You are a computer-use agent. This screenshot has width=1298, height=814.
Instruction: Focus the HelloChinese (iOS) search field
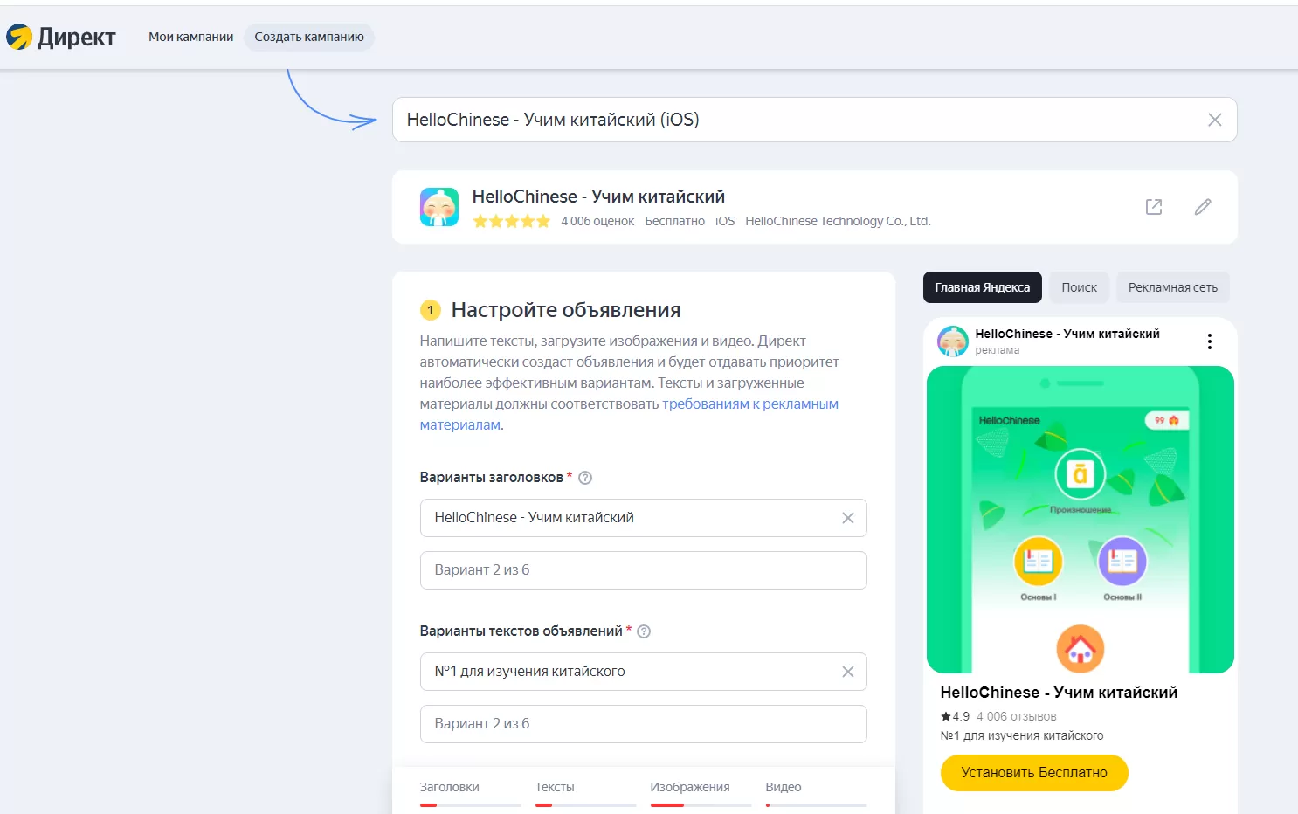point(814,120)
